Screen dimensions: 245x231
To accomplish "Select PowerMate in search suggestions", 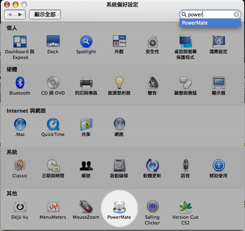I will pyautogui.click(x=210, y=23).
